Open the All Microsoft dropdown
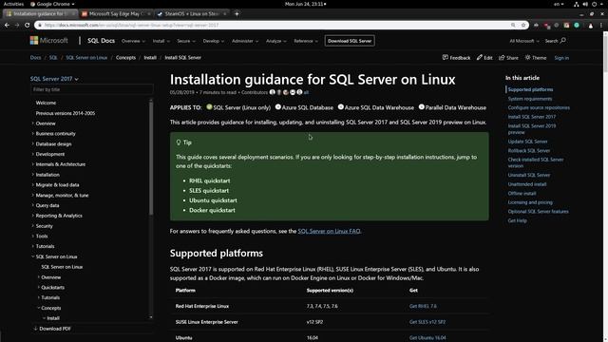Image resolution: width=608 pixels, height=342 pixels. [524, 41]
